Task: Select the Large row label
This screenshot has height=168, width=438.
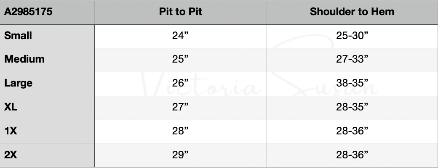Action: pos(19,83)
